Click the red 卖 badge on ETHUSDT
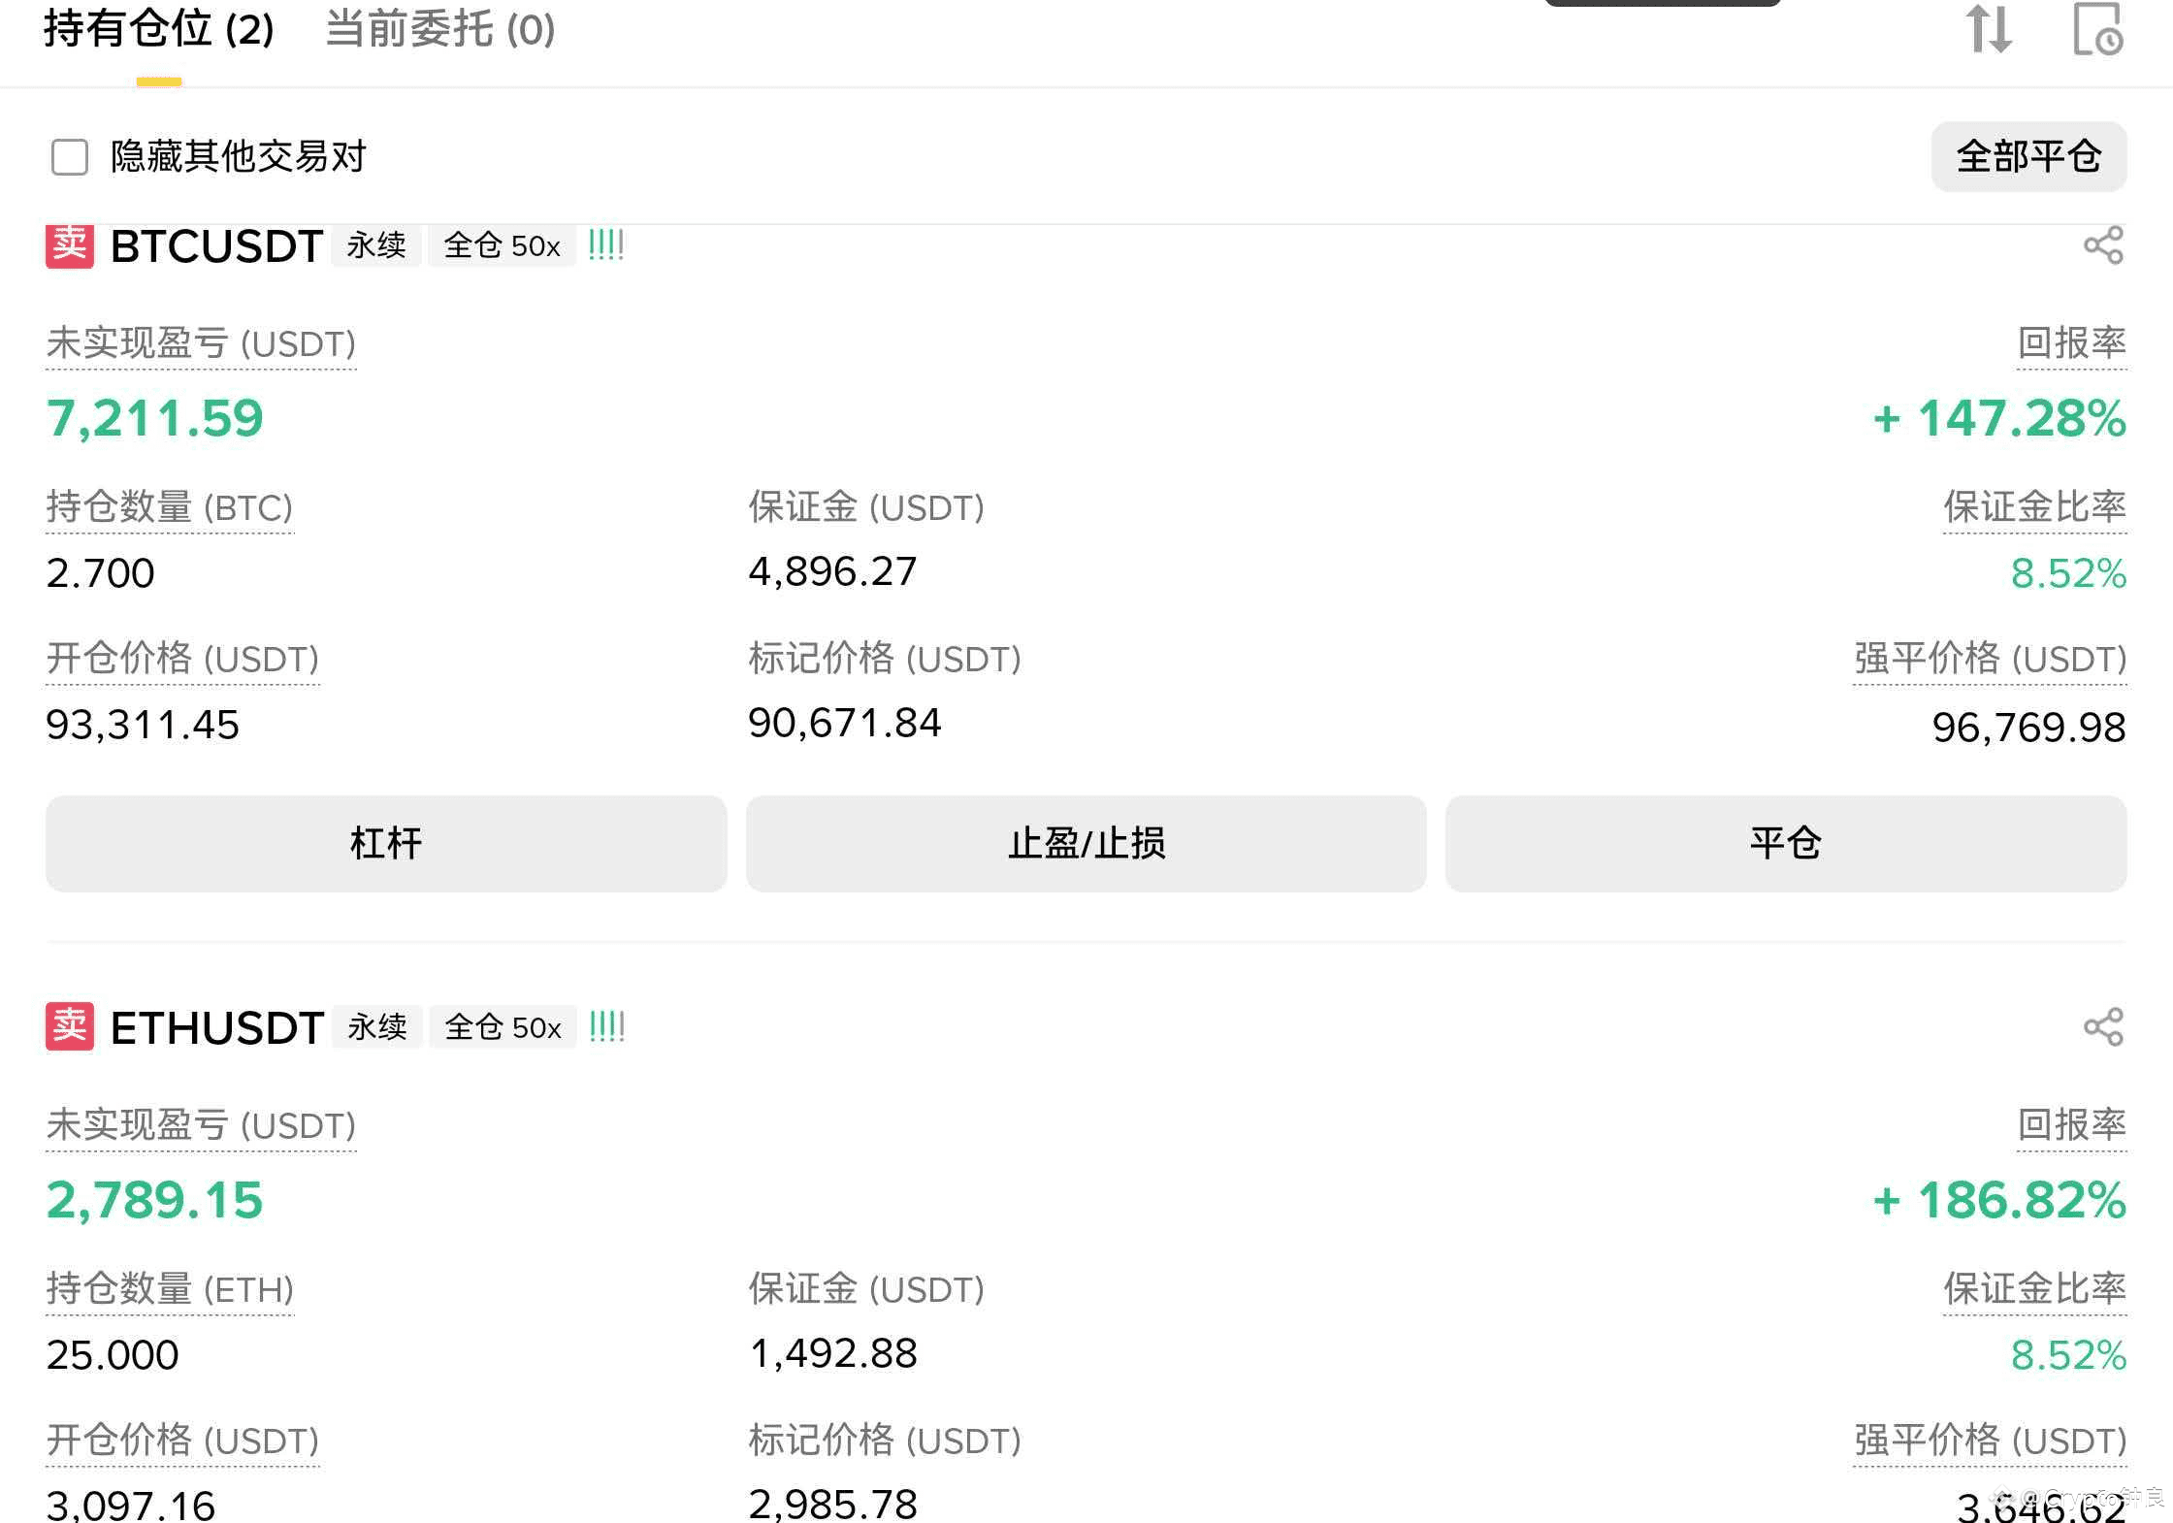This screenshot has width=2173, height=1523. pos(70,1026)
